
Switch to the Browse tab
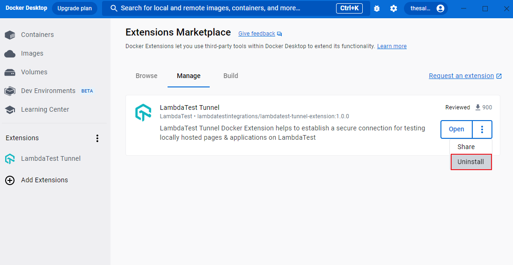147,76
